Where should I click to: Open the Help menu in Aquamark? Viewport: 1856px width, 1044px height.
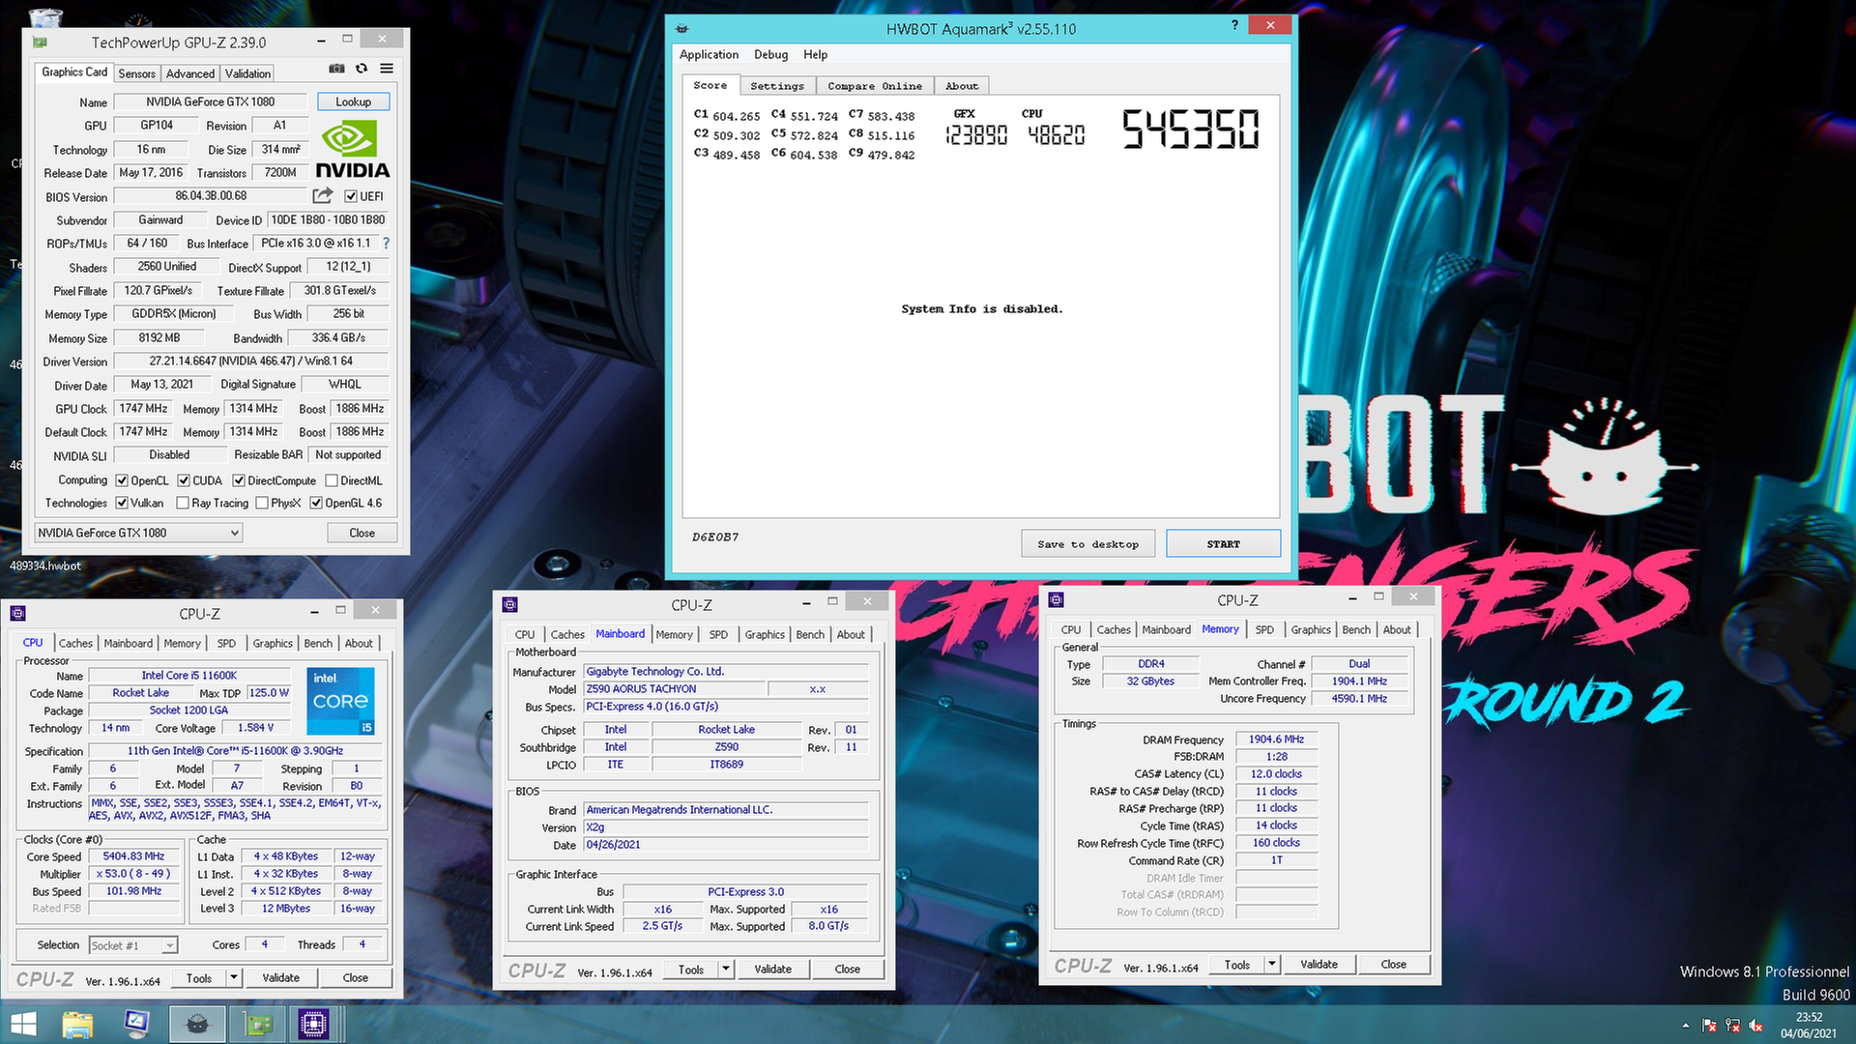[815, 54]
